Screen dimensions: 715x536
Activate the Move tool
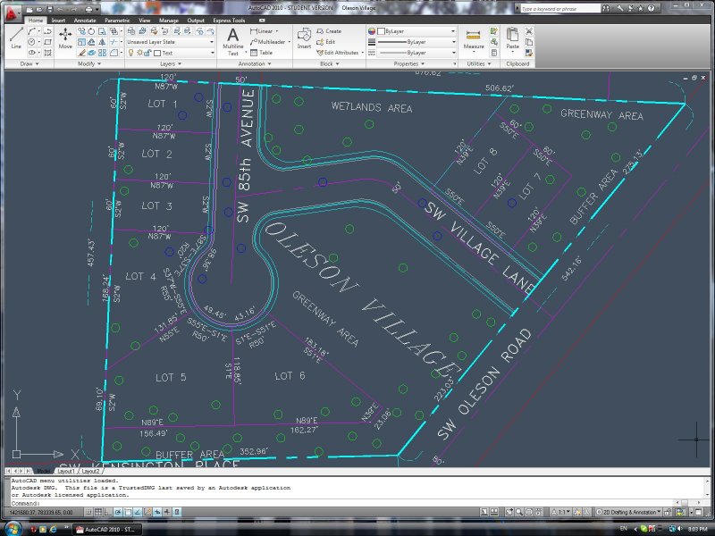(x=65, y=38)
